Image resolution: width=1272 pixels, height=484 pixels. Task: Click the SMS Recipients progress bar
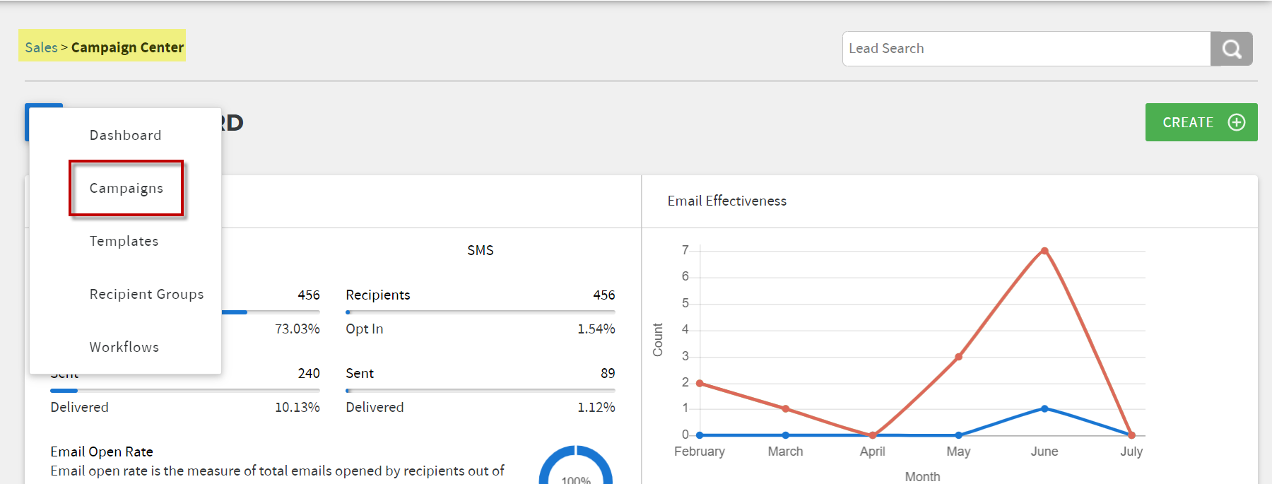(481, 312)
